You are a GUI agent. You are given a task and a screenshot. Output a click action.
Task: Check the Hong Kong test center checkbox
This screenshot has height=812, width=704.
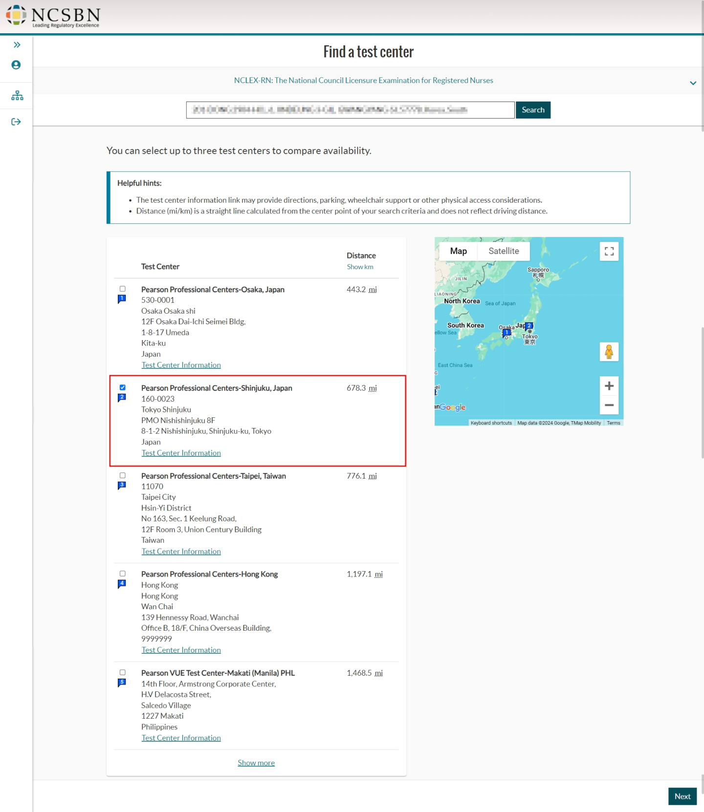123,574
